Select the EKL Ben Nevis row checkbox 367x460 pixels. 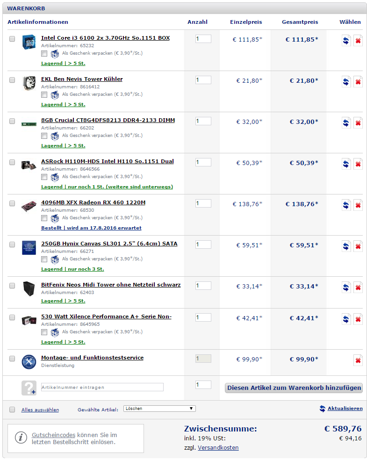(12, 80)
